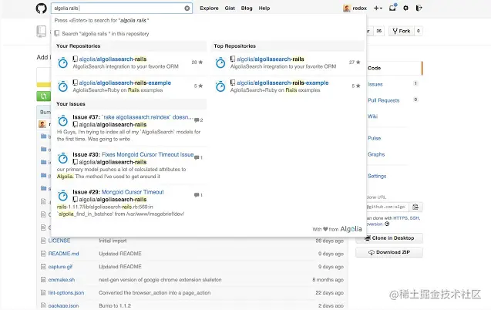Click the Clone in Desktop button
This screenshot has width=491, height=310.
[389, 238]
